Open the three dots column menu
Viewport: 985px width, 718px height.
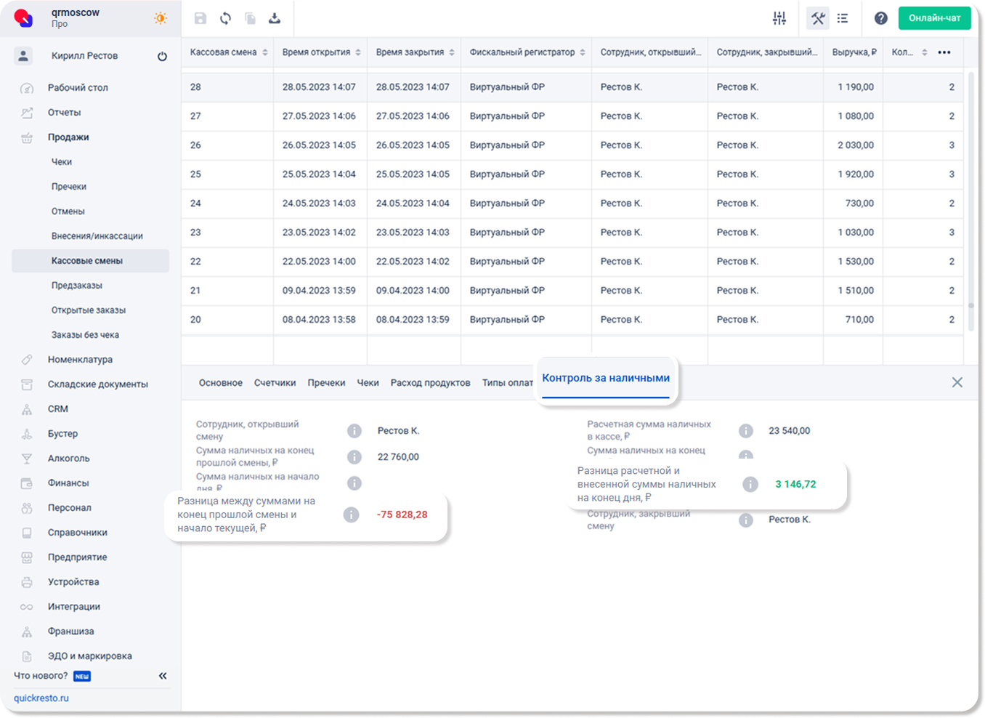coord(944,52)
